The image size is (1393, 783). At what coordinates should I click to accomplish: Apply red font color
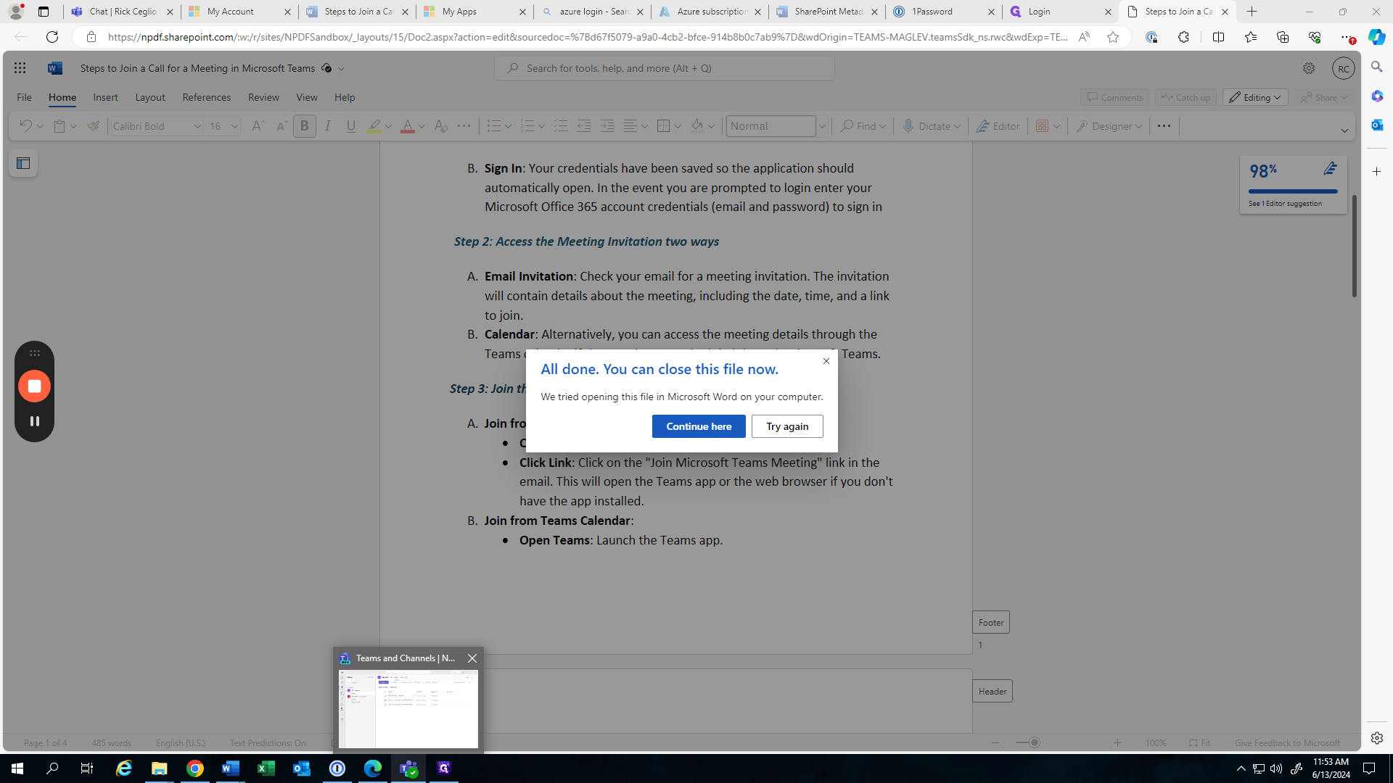(x=407, y=126)
